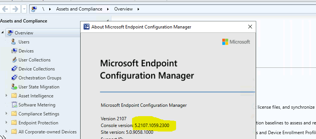316x139 pixels.
Task: Click the User Collections icon
Action: 14,60
